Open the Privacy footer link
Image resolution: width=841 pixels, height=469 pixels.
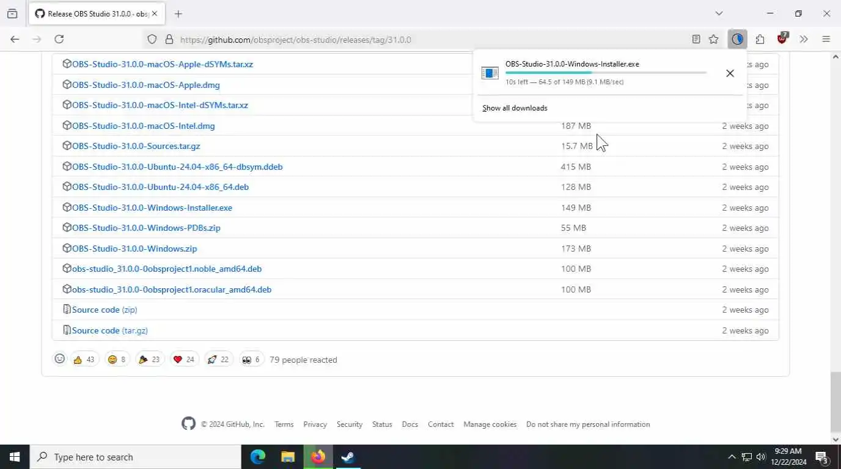click(315, 424)
